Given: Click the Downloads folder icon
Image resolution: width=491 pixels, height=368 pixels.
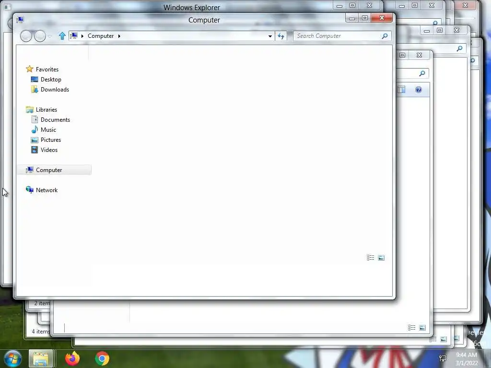Looking at the screenshot, I should click(x=35, y=90).
